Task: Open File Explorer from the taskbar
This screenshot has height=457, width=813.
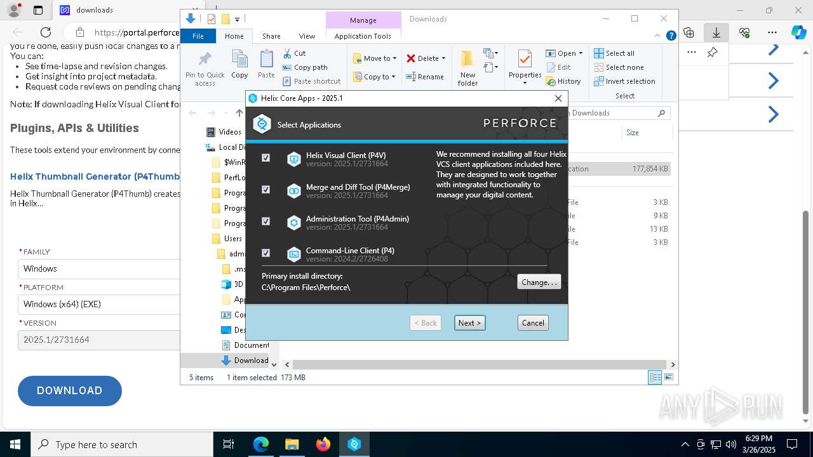Action: 292,444
